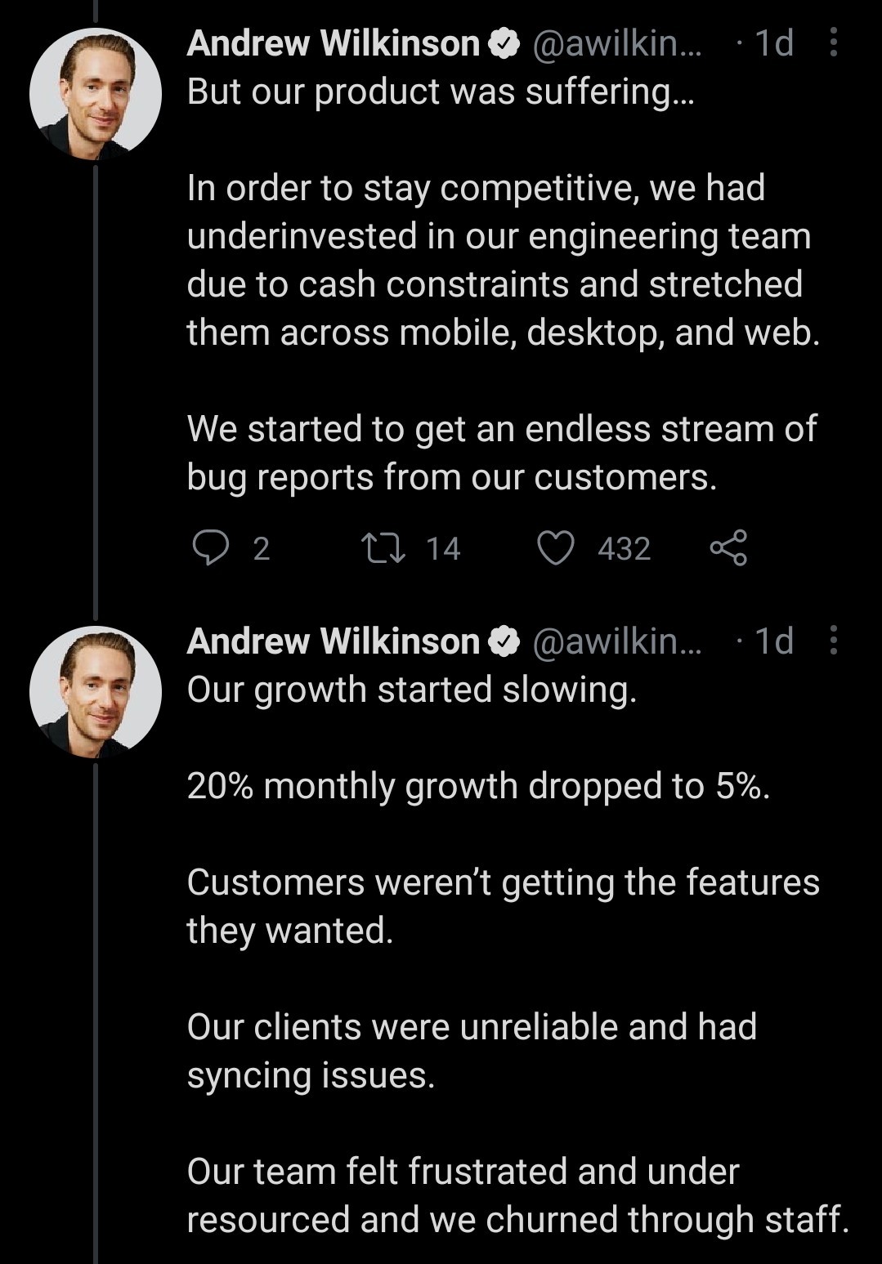
Task: Tap the verified badge on the second tweet
Action: pos(504,641)
